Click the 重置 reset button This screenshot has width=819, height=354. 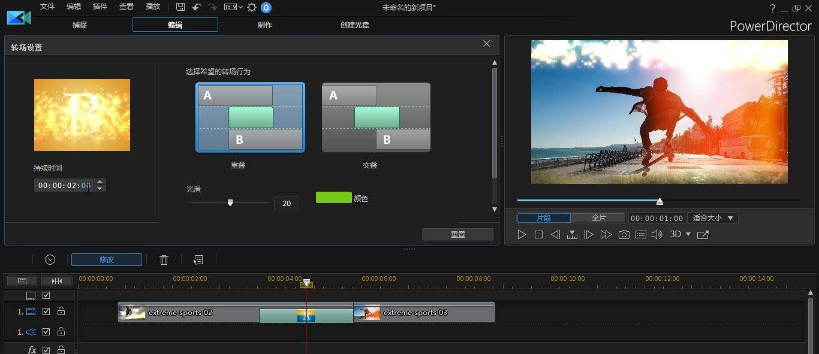458,235
